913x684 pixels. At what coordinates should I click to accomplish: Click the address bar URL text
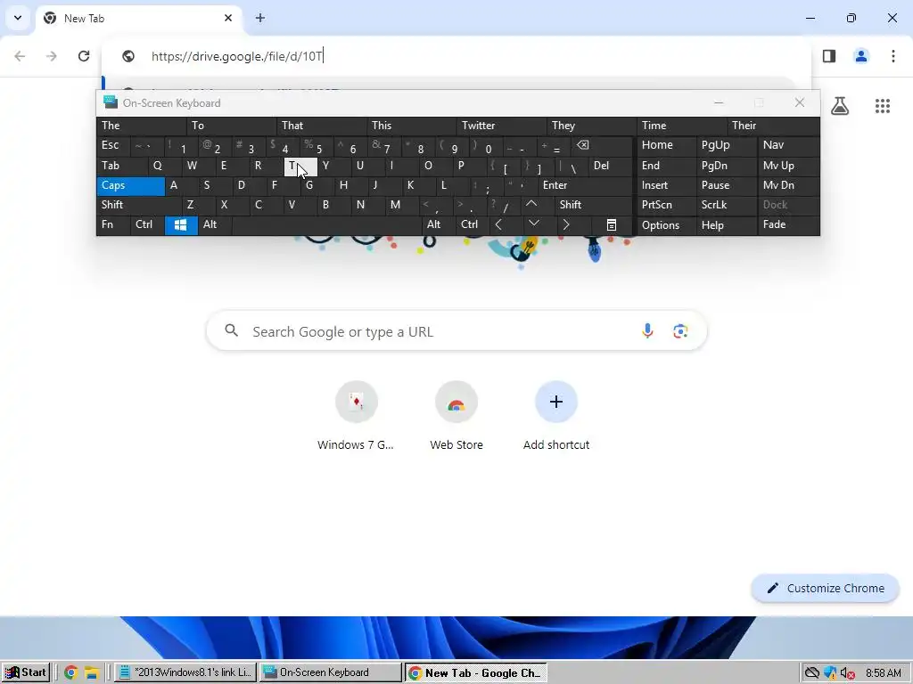[x=237, y=56]
